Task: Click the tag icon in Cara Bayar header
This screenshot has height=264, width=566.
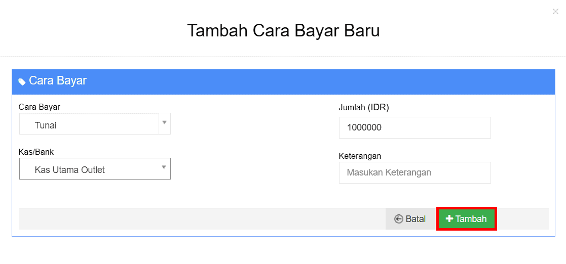Action: coord(22,82)
